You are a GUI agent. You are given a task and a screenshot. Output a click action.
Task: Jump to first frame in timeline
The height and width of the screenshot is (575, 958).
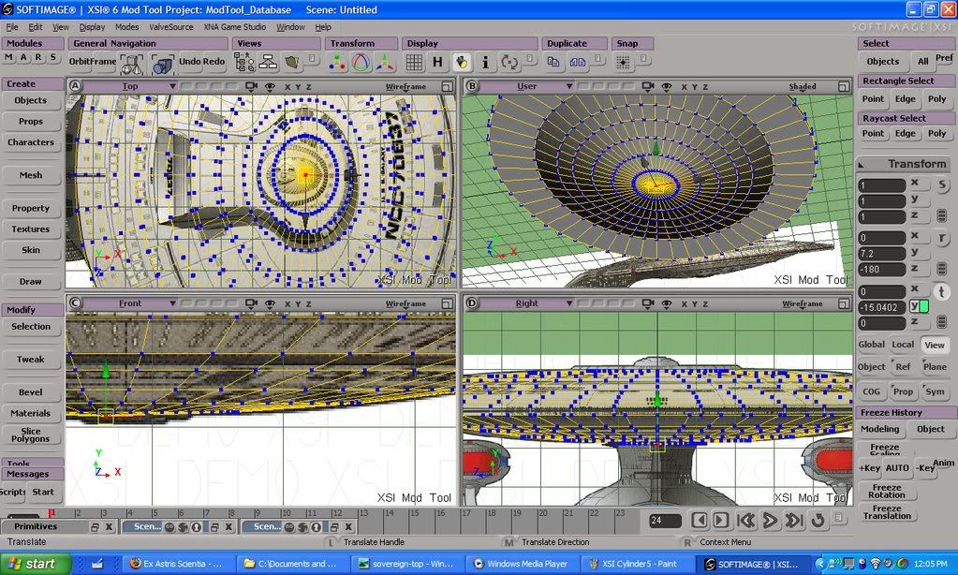[x=746, y=521]
